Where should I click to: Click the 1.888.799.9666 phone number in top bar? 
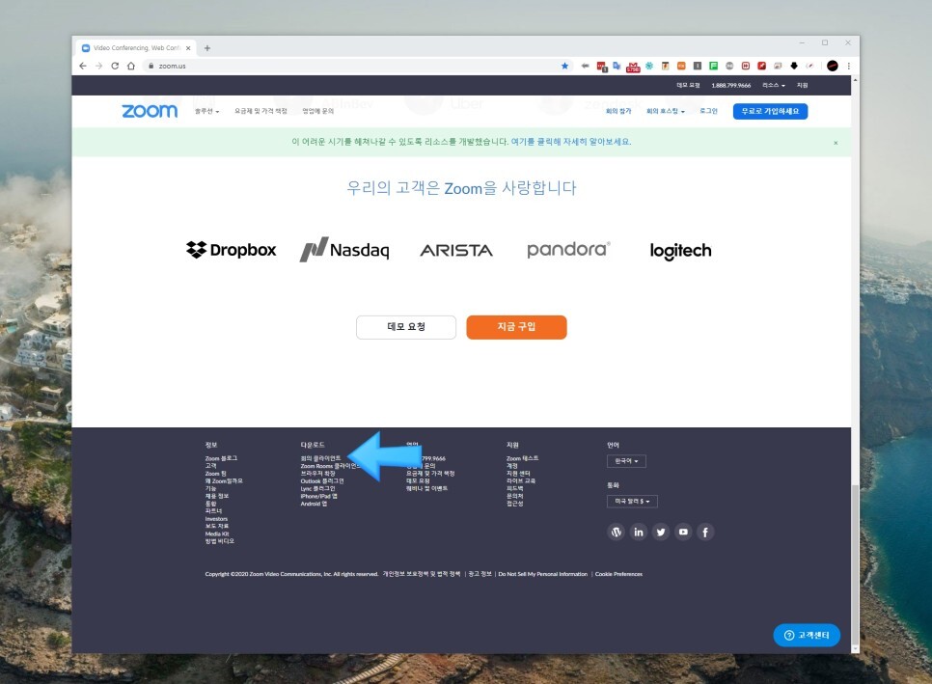click(731, 86)
